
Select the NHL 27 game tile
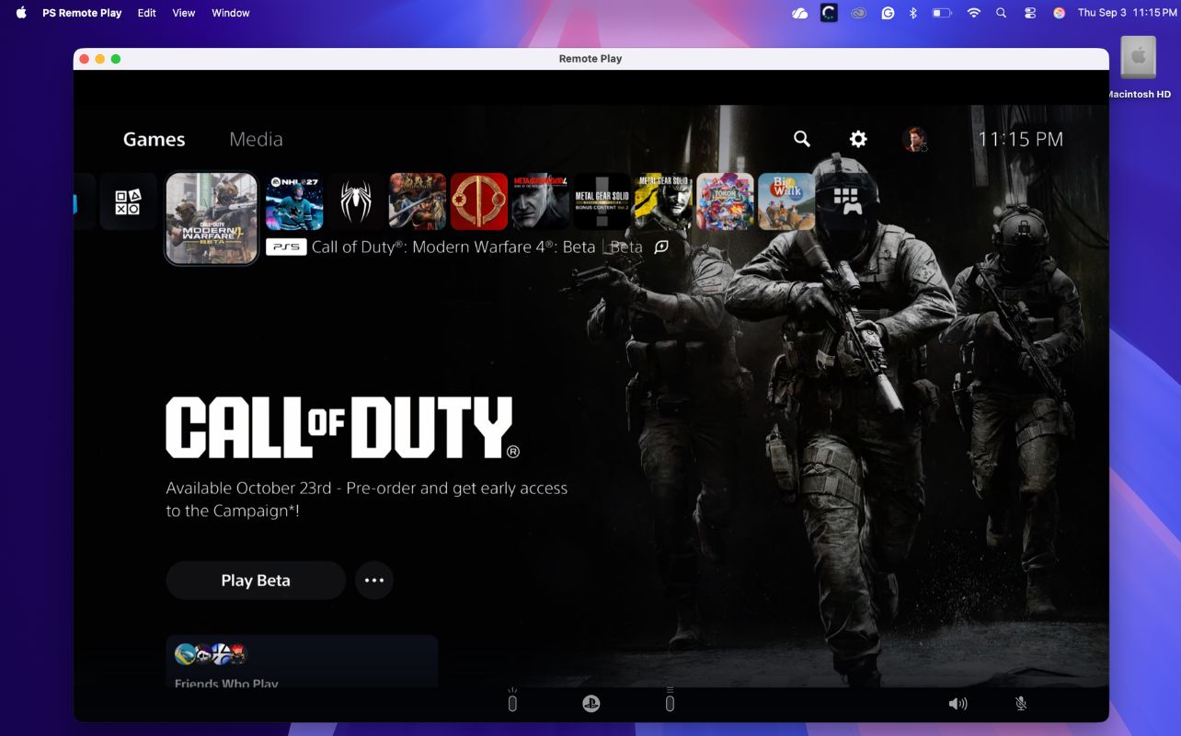294,201
